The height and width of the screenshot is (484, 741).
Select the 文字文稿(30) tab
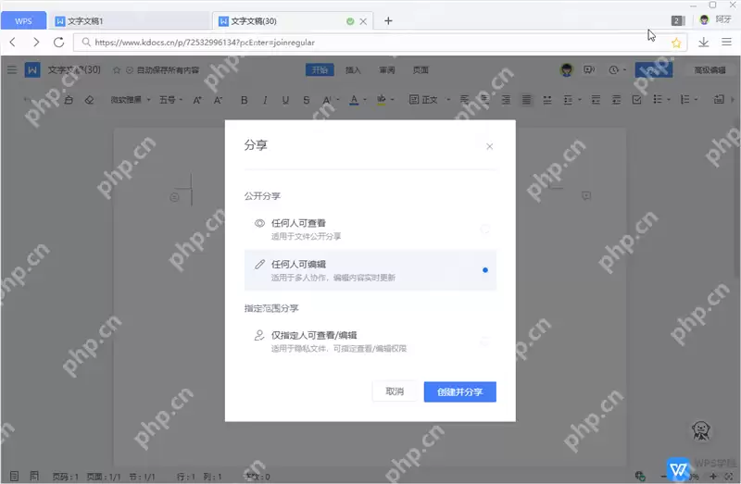pyautogui.click(x=283, y=21)
